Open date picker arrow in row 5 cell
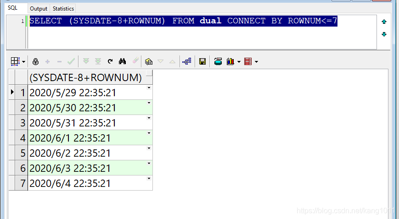 [149, 148]
